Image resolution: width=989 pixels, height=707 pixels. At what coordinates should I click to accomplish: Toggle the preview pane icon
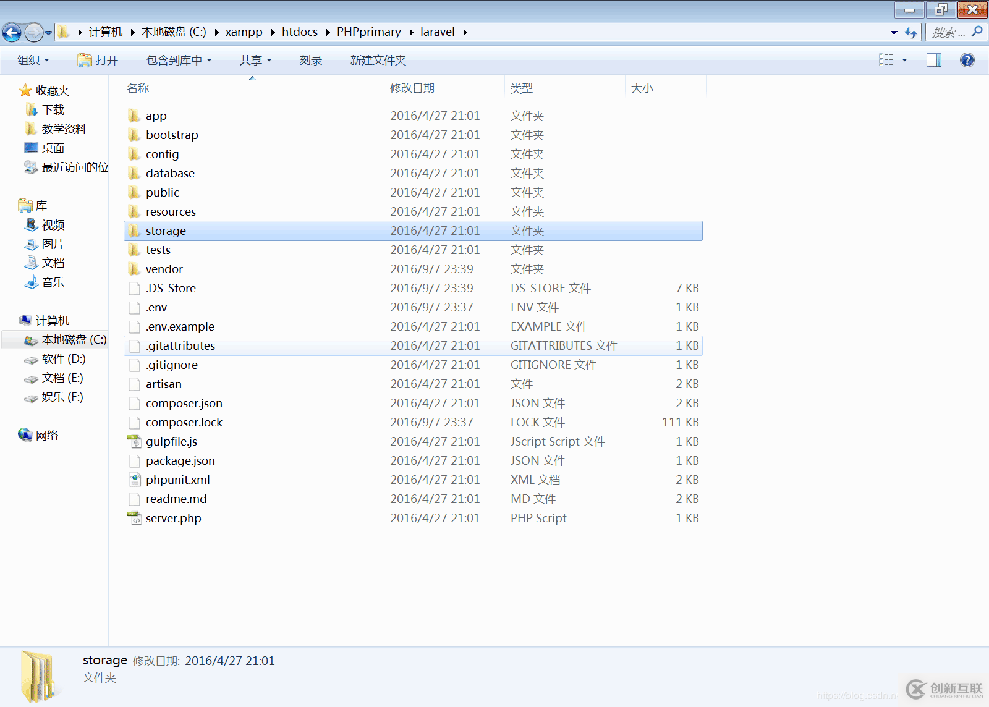[934, 60]
